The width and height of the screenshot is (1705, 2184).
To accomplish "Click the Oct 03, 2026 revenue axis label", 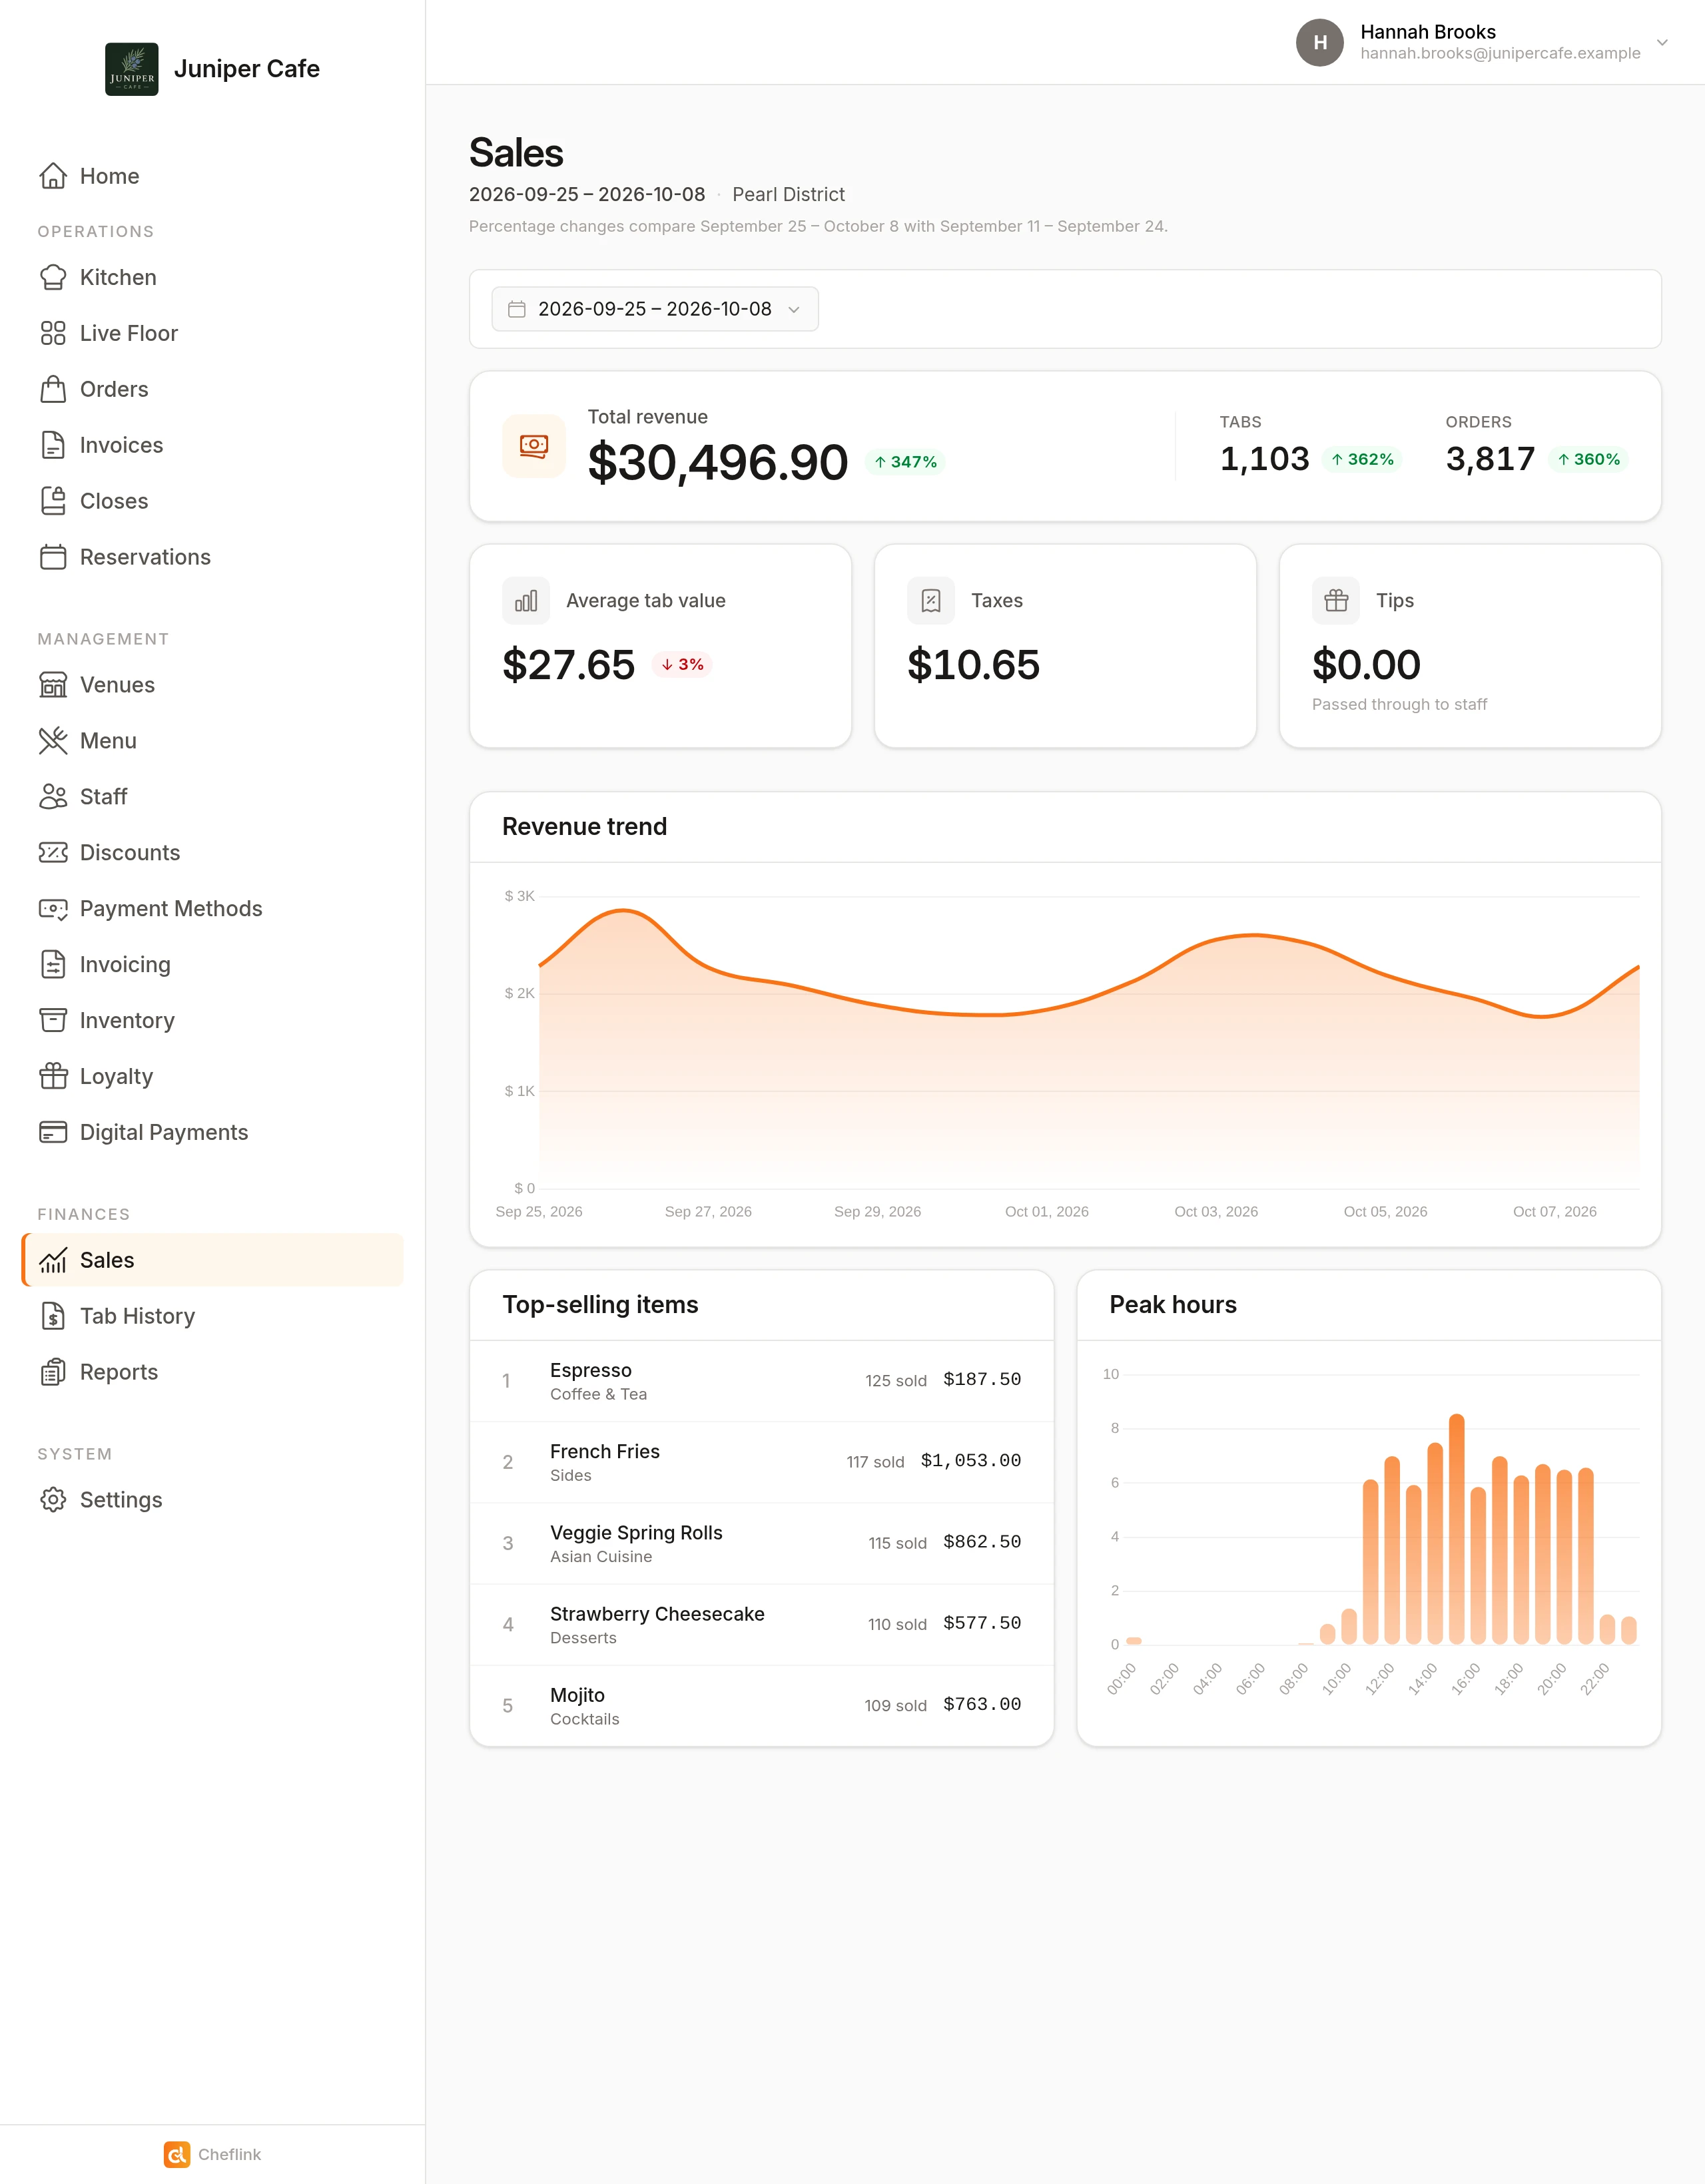I will [1216, 1212].
